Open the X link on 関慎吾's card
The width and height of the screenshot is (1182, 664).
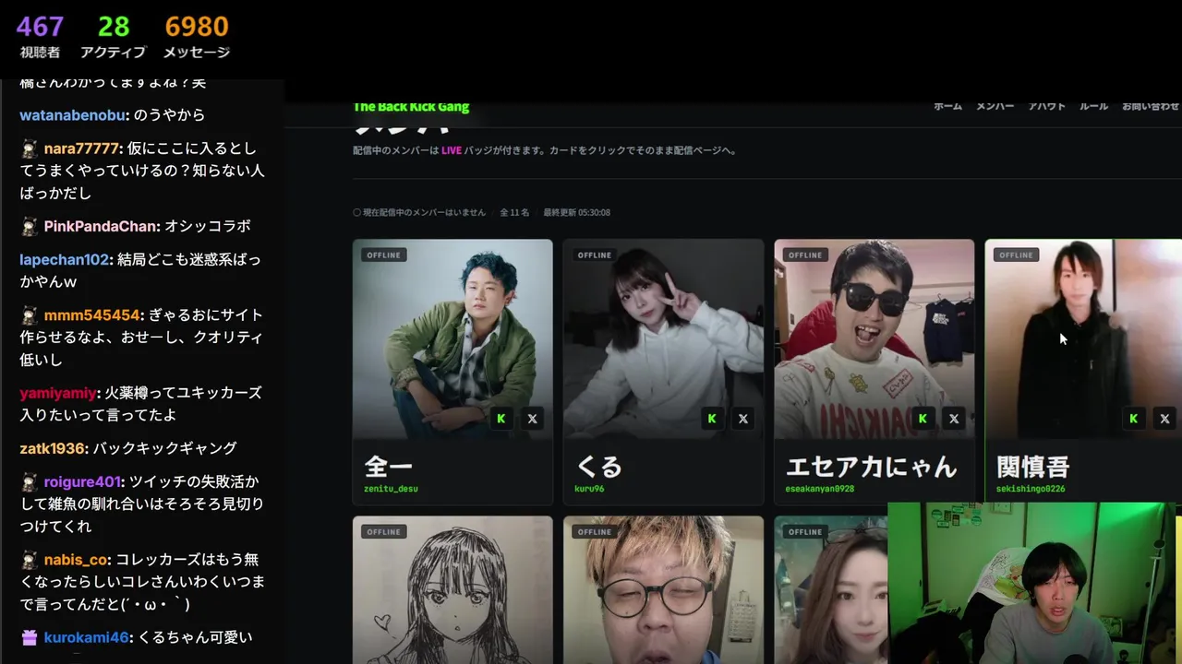click(x=1164, y=419)
